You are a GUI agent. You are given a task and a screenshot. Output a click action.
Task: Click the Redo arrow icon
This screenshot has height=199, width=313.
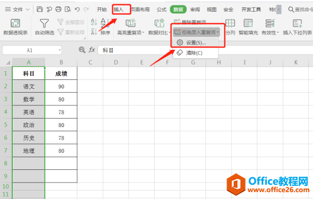[86, 10]
